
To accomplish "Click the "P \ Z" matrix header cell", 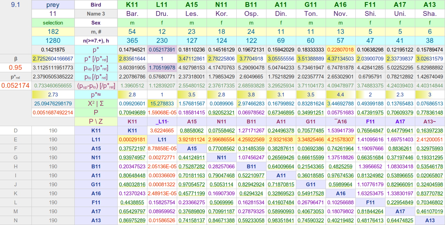I will tap(96, 122).
